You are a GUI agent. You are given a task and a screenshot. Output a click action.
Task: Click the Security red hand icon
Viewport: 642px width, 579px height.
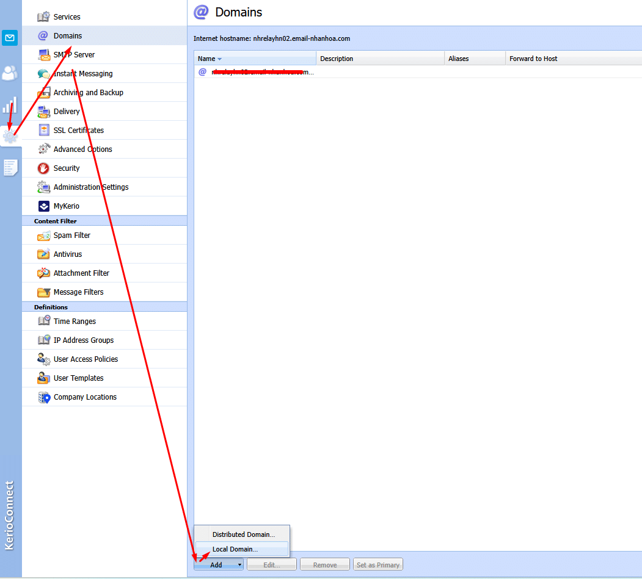(43, 168)
